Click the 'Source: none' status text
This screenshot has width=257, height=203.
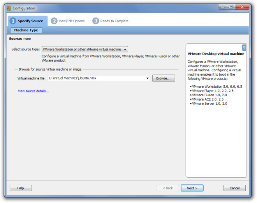[20, 39]
